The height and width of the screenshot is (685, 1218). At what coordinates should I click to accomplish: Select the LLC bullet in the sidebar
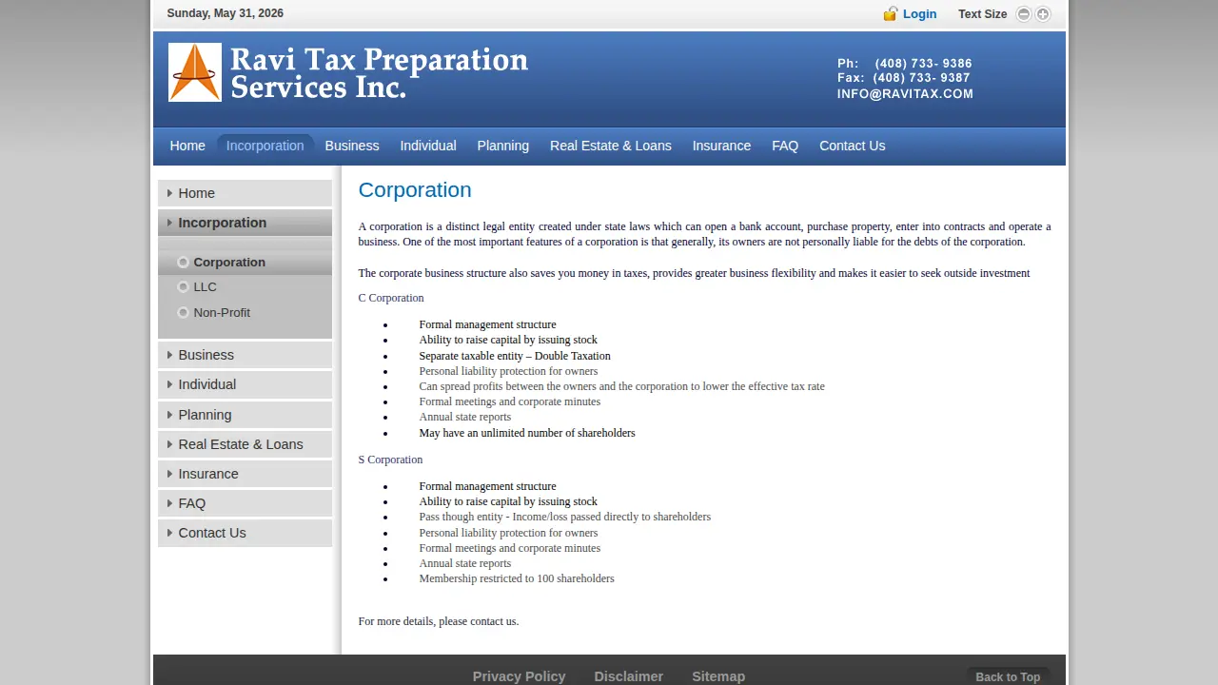coord(183,287)
